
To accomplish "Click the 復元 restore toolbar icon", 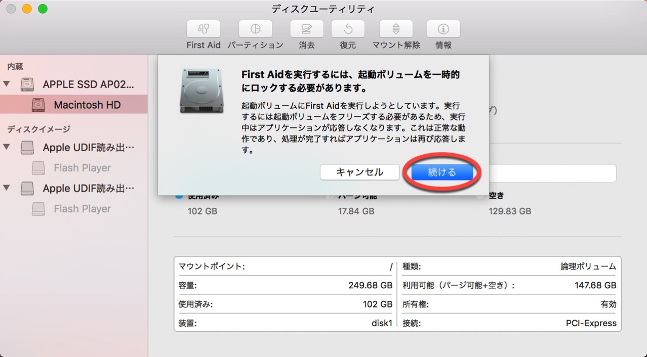I will point(348,29).
